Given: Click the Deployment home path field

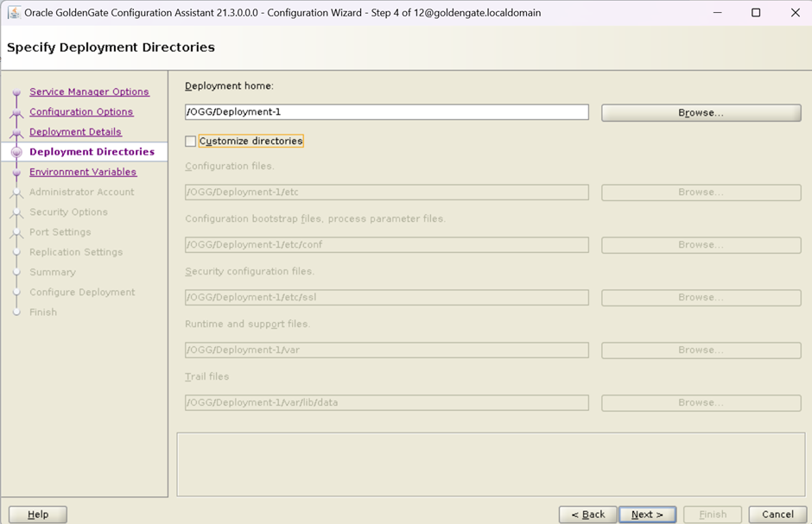Looking at the screenshot, I should pyautogui.click(x=386, y=112).
